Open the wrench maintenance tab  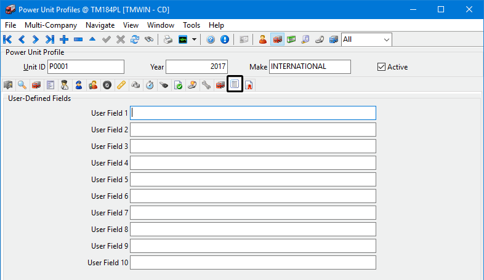(206, 85)
